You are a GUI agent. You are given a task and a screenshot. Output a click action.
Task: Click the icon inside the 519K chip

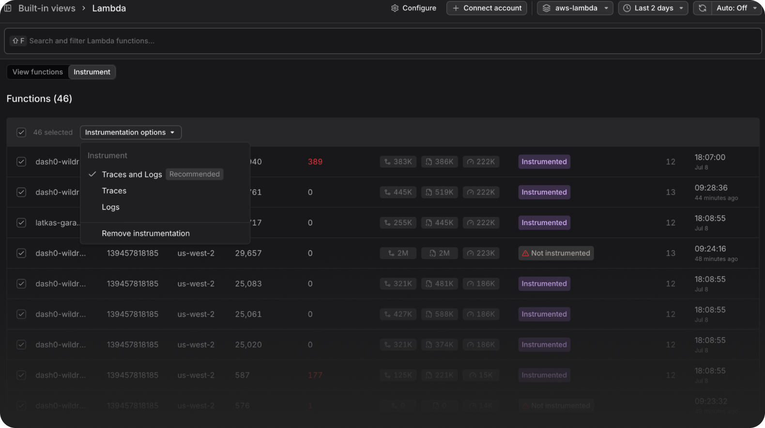428,192
